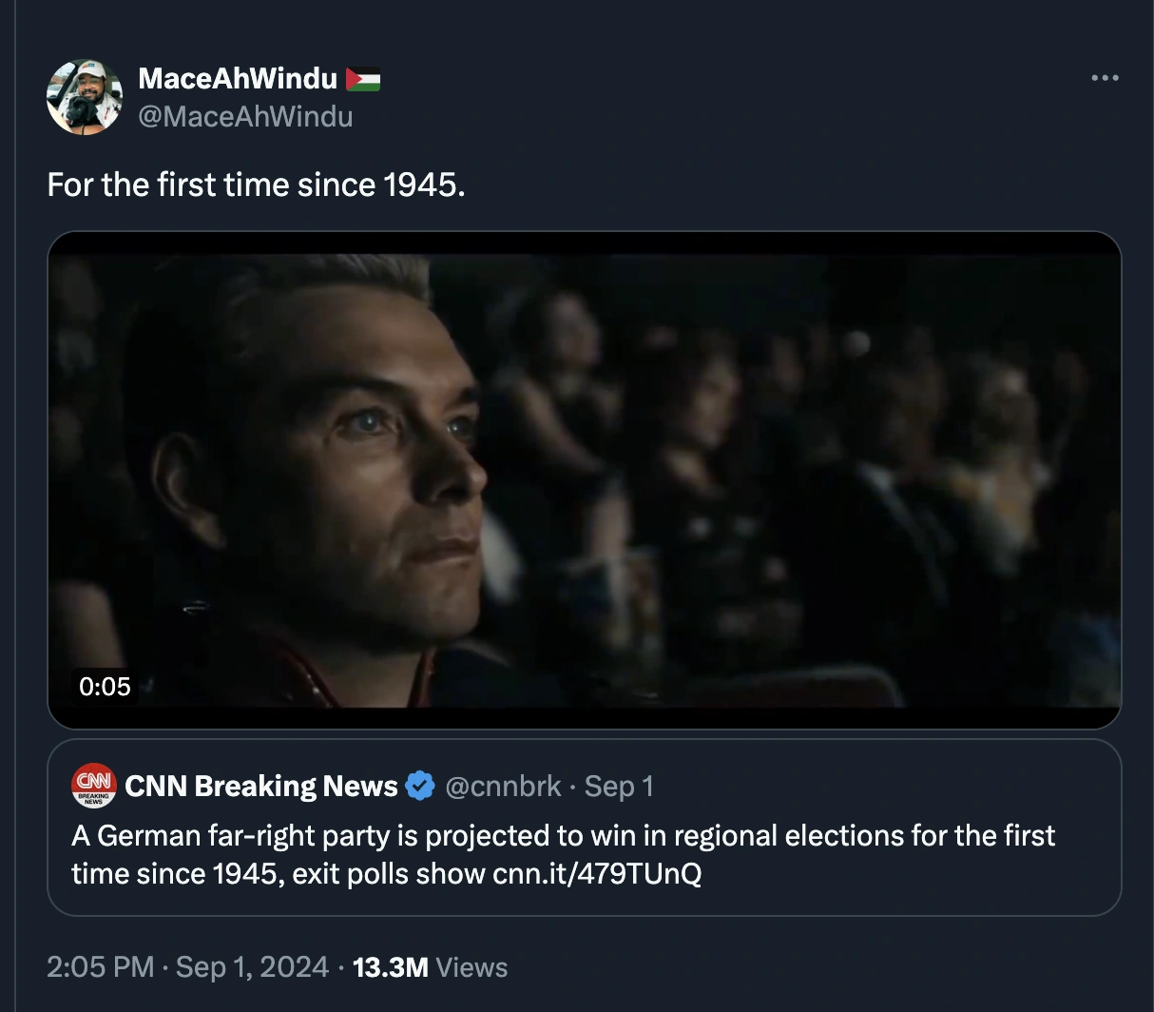1154x1012 pixels.
Task: Click the CNN Breaking News logo avatar
Action: tap(93, 786)
